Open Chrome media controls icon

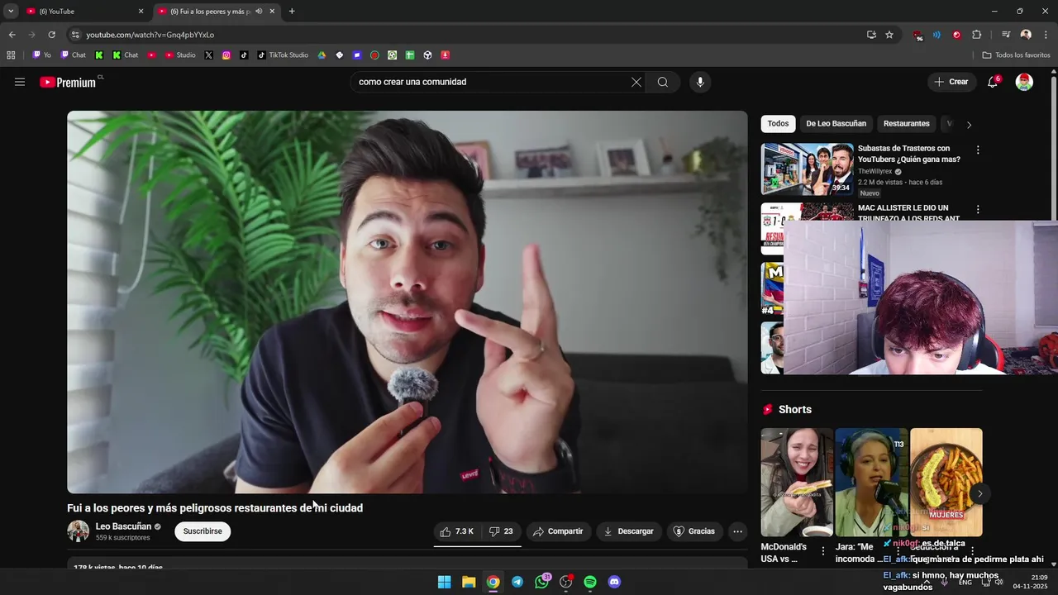click(x=1005, y=35)
